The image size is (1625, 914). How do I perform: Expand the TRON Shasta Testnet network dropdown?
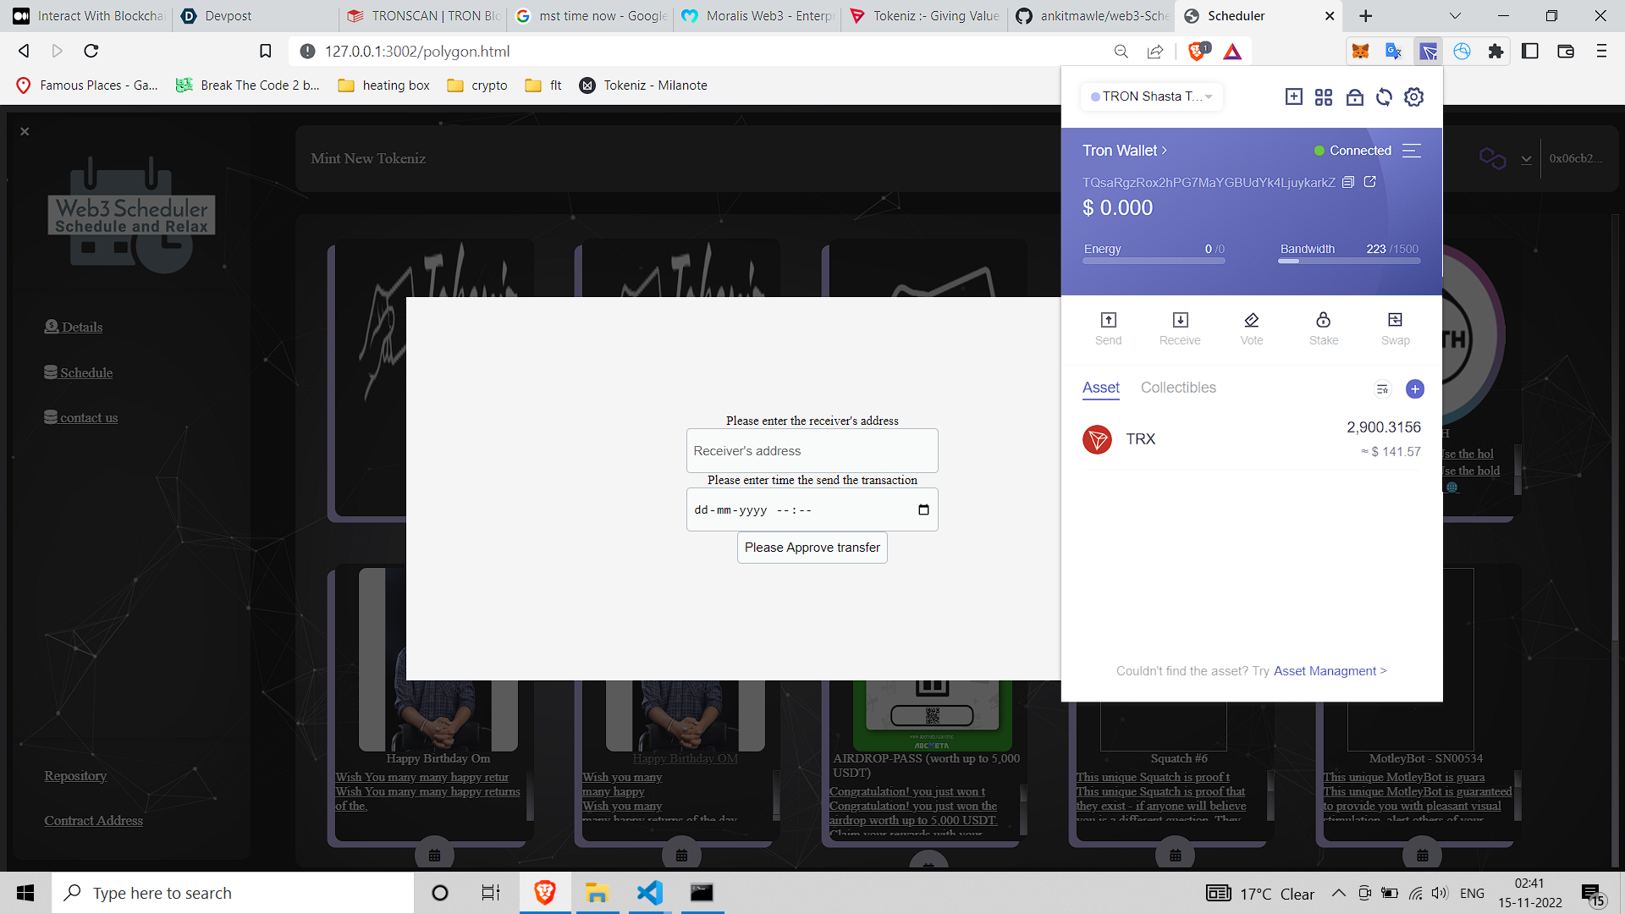[1151, 96]
